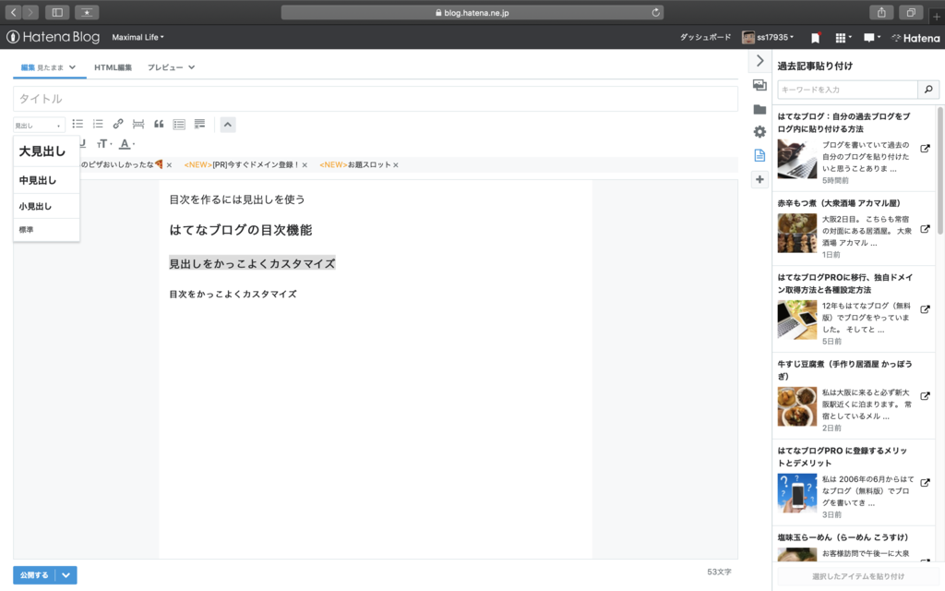Open external link for 牛すじ豆腐煮 article
Image resolution: width=945 pixels, height=591 pixels.
(x=925, y=396)
